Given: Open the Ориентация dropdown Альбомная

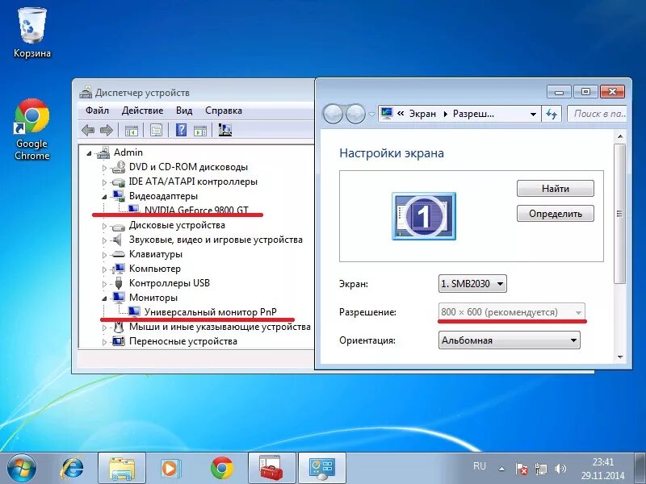Looking at the screenshot, I should tap(510, 340).
